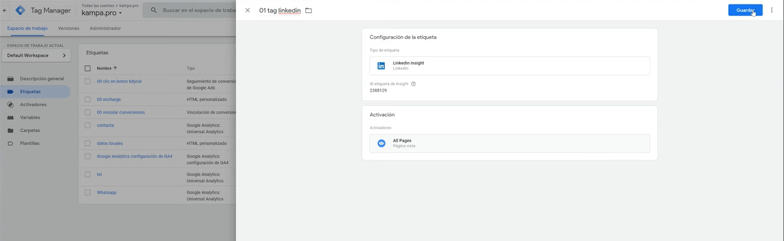This screenshot has width=784, height=241.
Task: Go back with the arrow beside Tag Manager
Action: [x=5, y=10]
